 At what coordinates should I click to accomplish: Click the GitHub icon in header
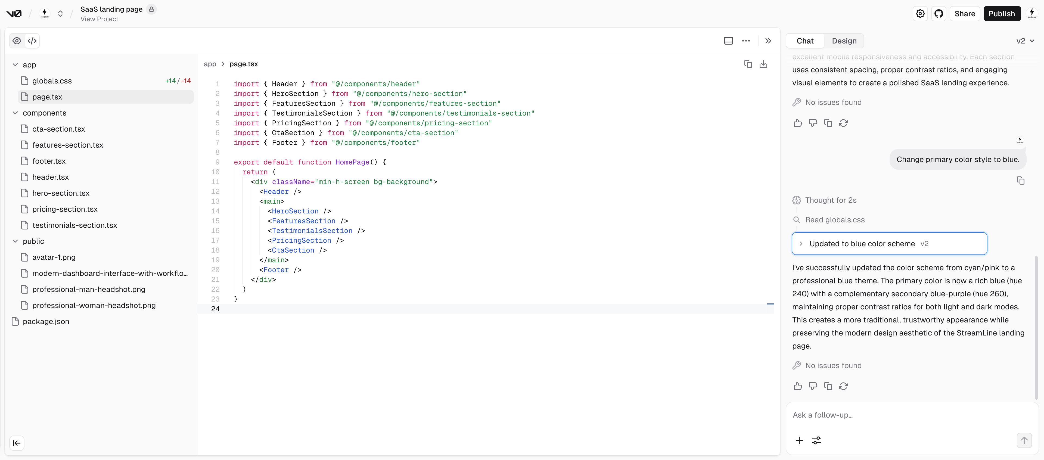[939, 14]
